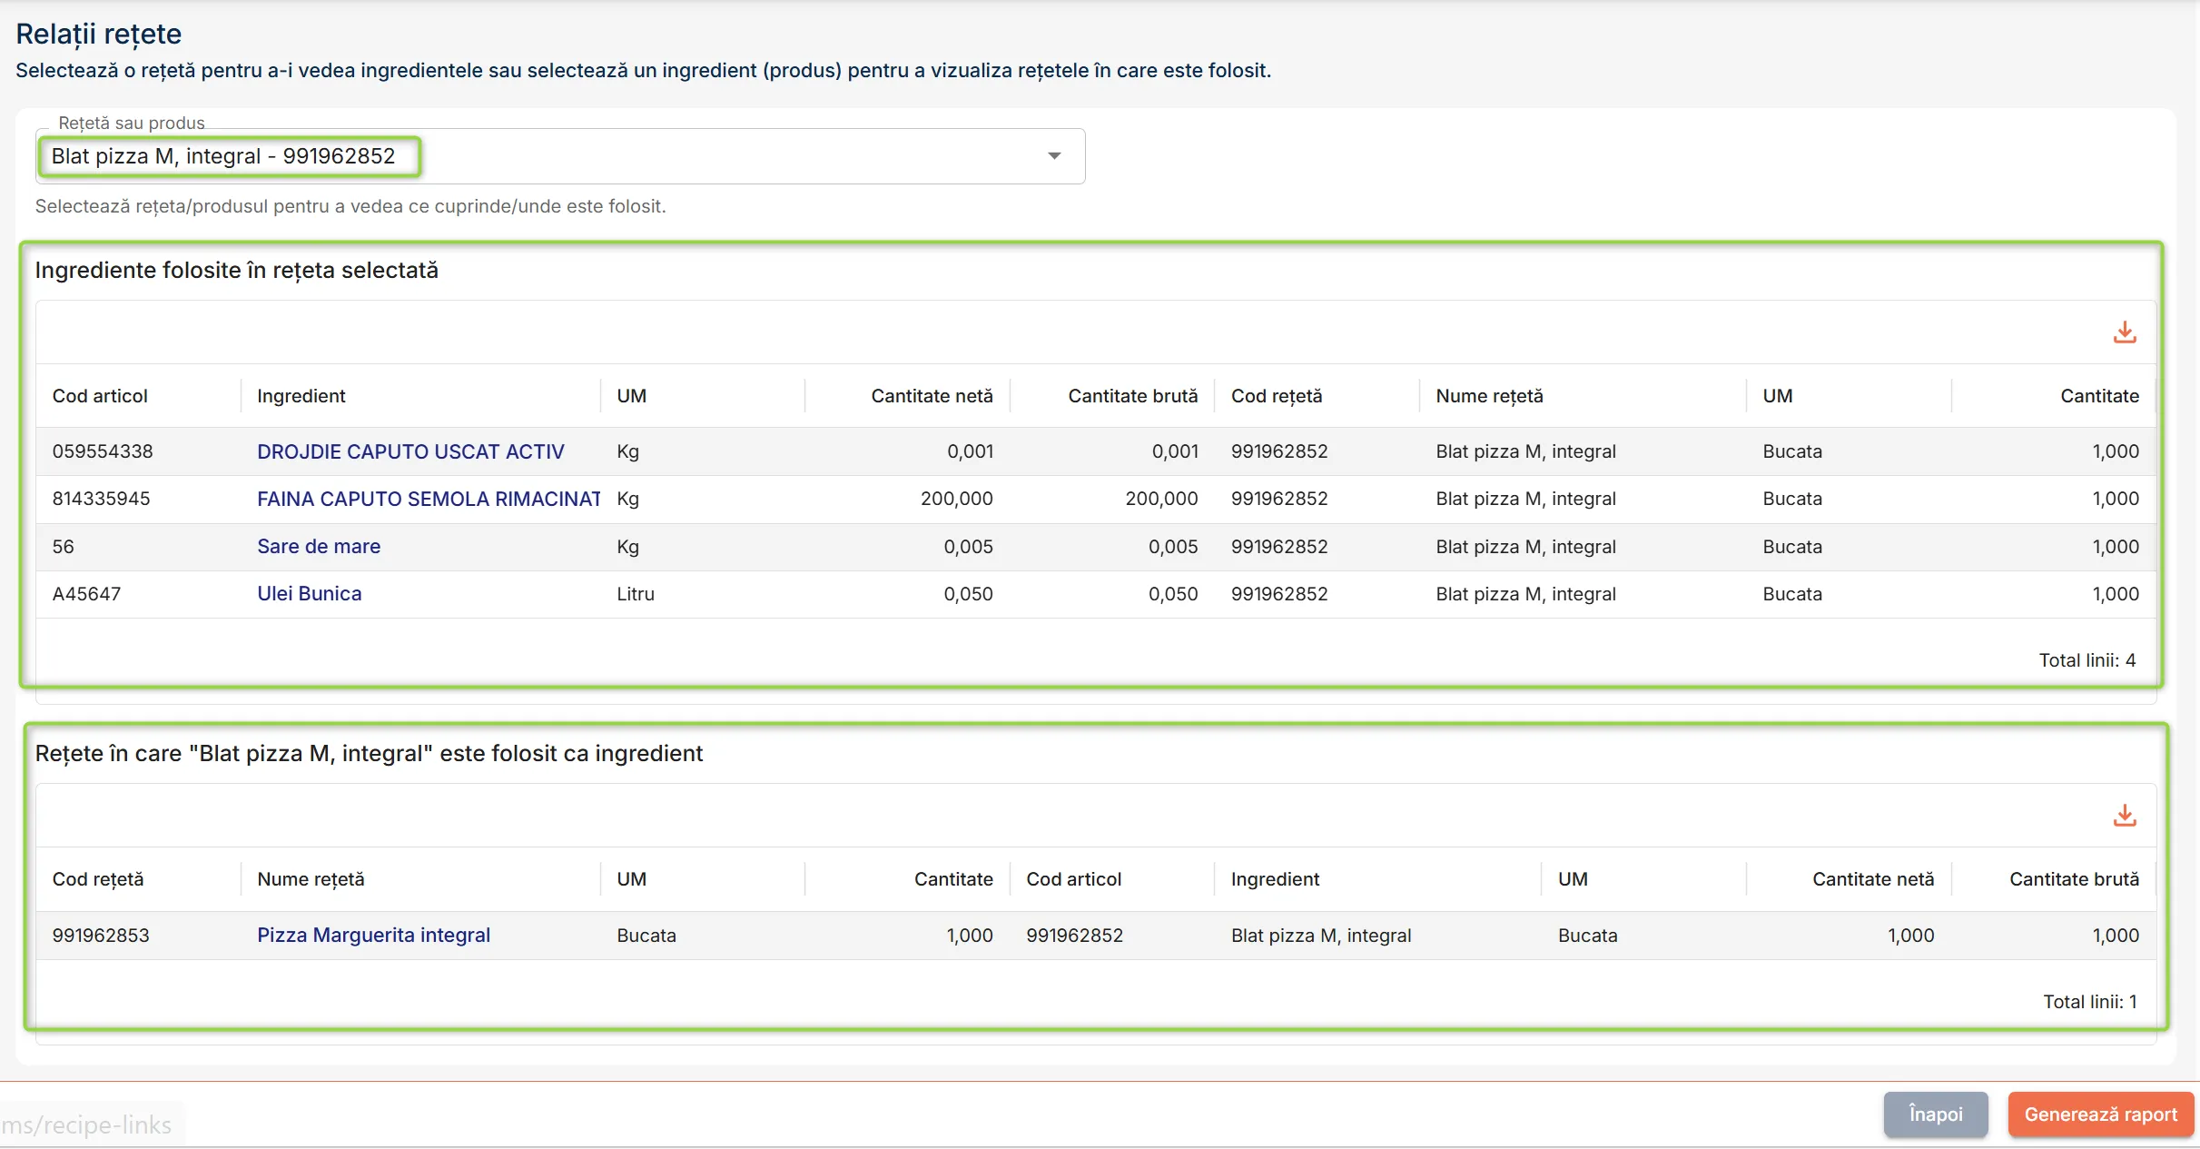
Task: Sort by Cod articol column in ingredients table
Action: [100, 396]
